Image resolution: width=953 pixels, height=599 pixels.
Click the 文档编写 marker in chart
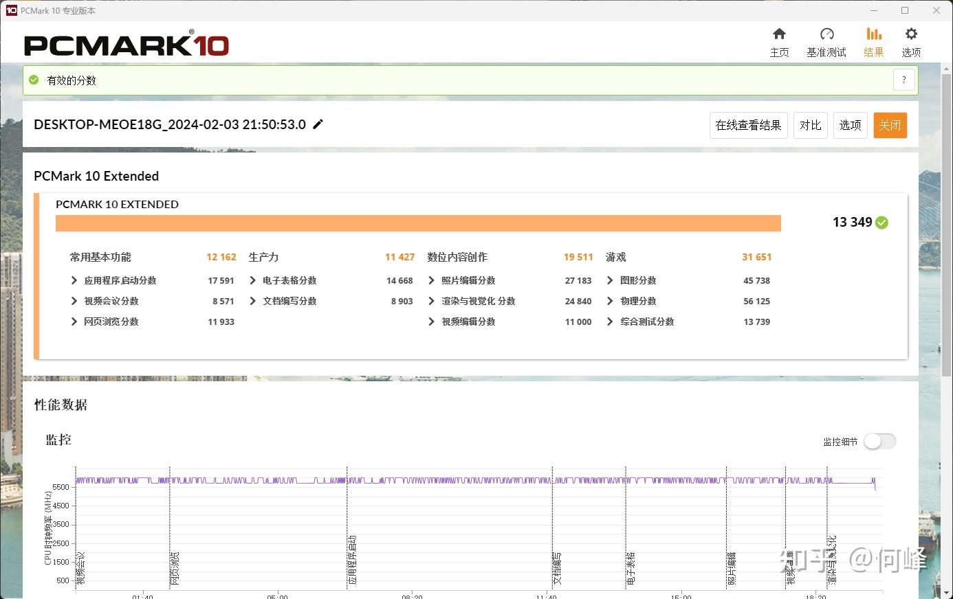pos(557,568)
